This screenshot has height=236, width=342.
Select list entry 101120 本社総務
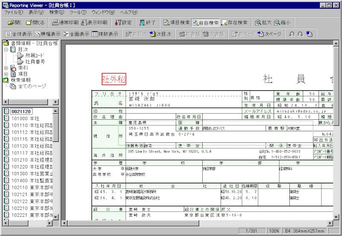(32, 146)
